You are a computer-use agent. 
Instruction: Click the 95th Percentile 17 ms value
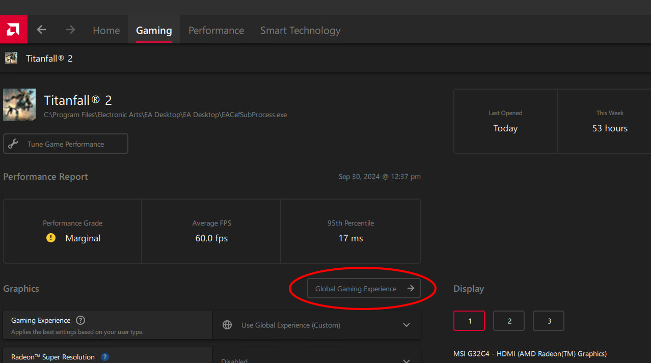tap(350, 238)
